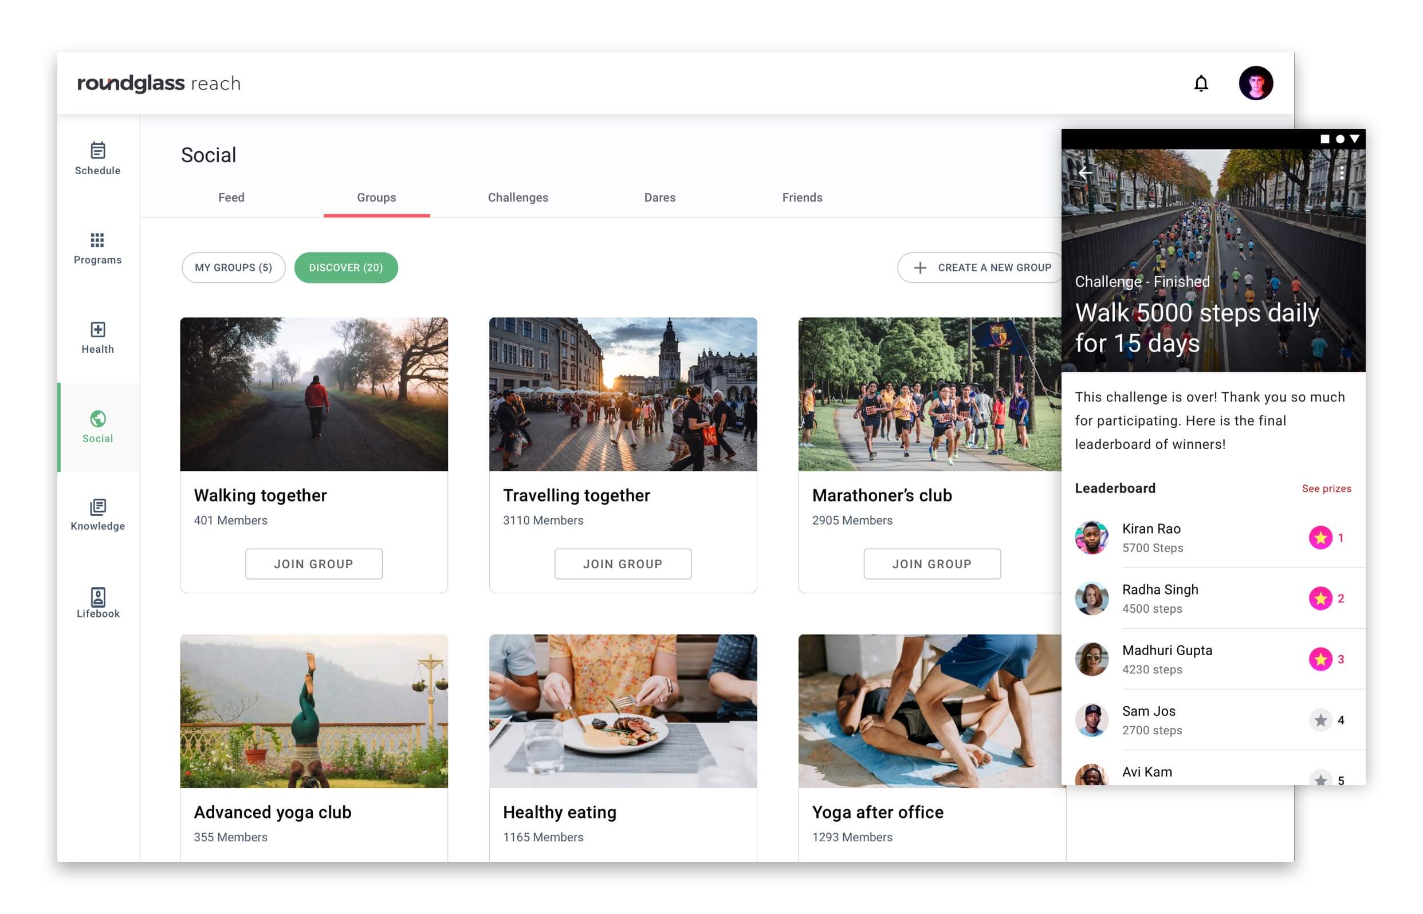1423x914 pixels.
Task: Switch to the Friends tab
Action: (x=802, y=198)
